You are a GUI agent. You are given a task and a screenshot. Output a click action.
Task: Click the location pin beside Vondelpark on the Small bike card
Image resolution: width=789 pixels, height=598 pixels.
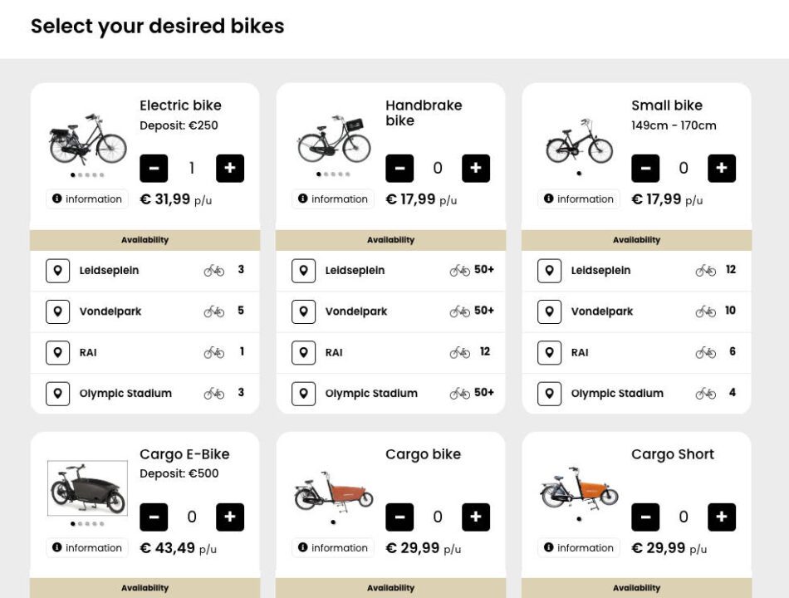(x=549, y=311)
